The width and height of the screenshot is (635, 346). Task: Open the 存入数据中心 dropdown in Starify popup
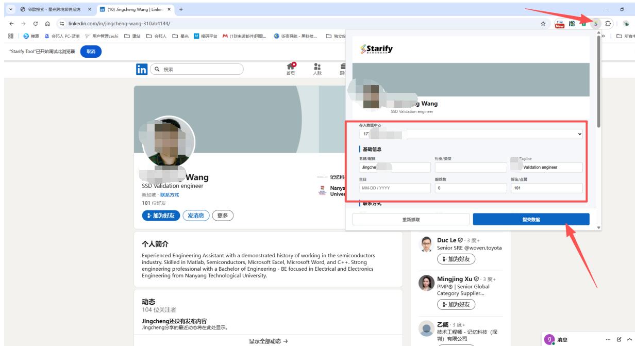[x=471, y=134]
